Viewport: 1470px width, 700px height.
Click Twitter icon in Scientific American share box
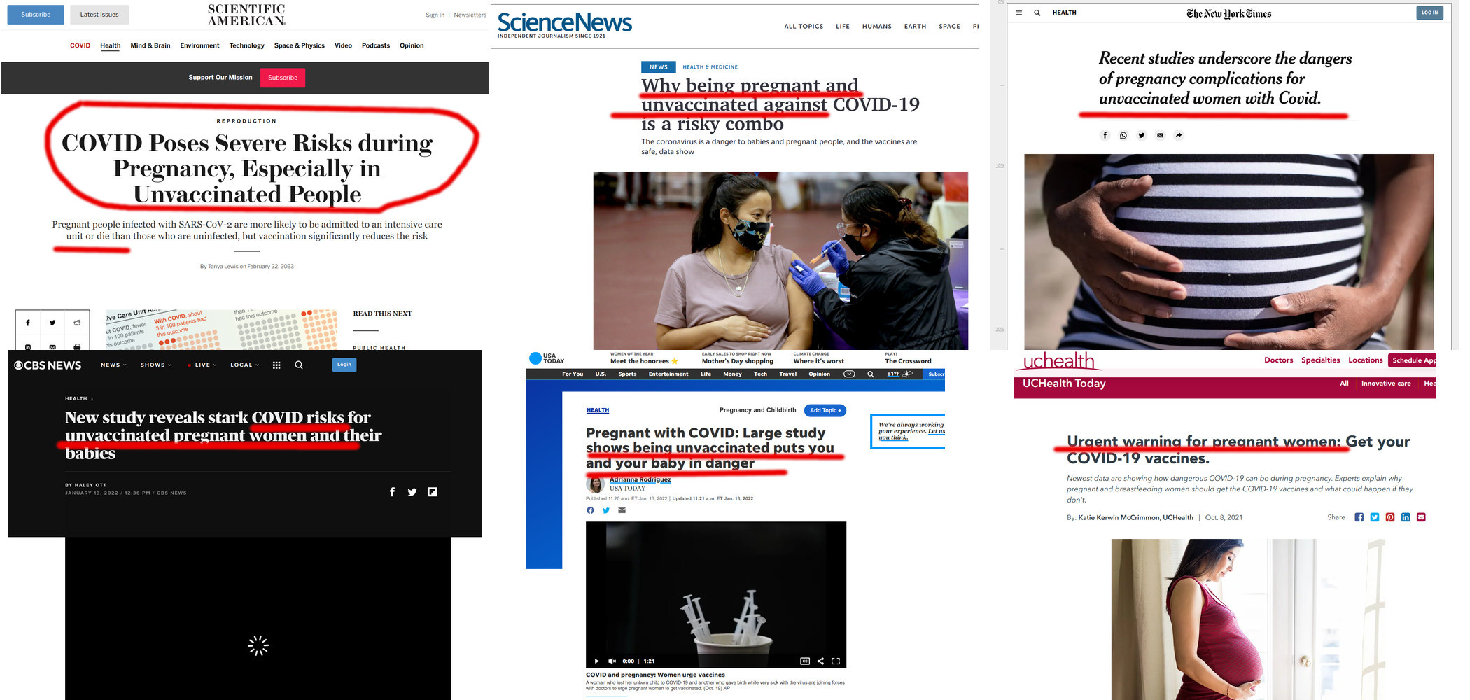(x=52, y=323)
